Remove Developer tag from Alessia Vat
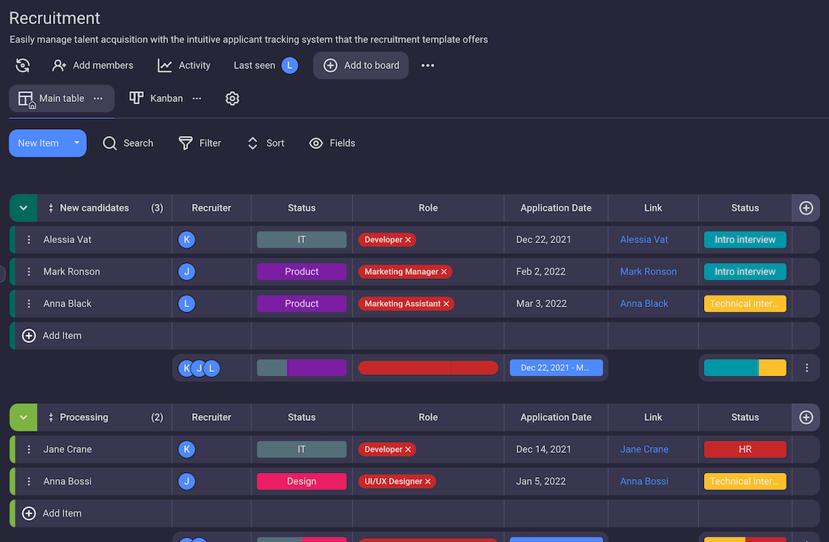The image size is (829, 542). [408, 240]
